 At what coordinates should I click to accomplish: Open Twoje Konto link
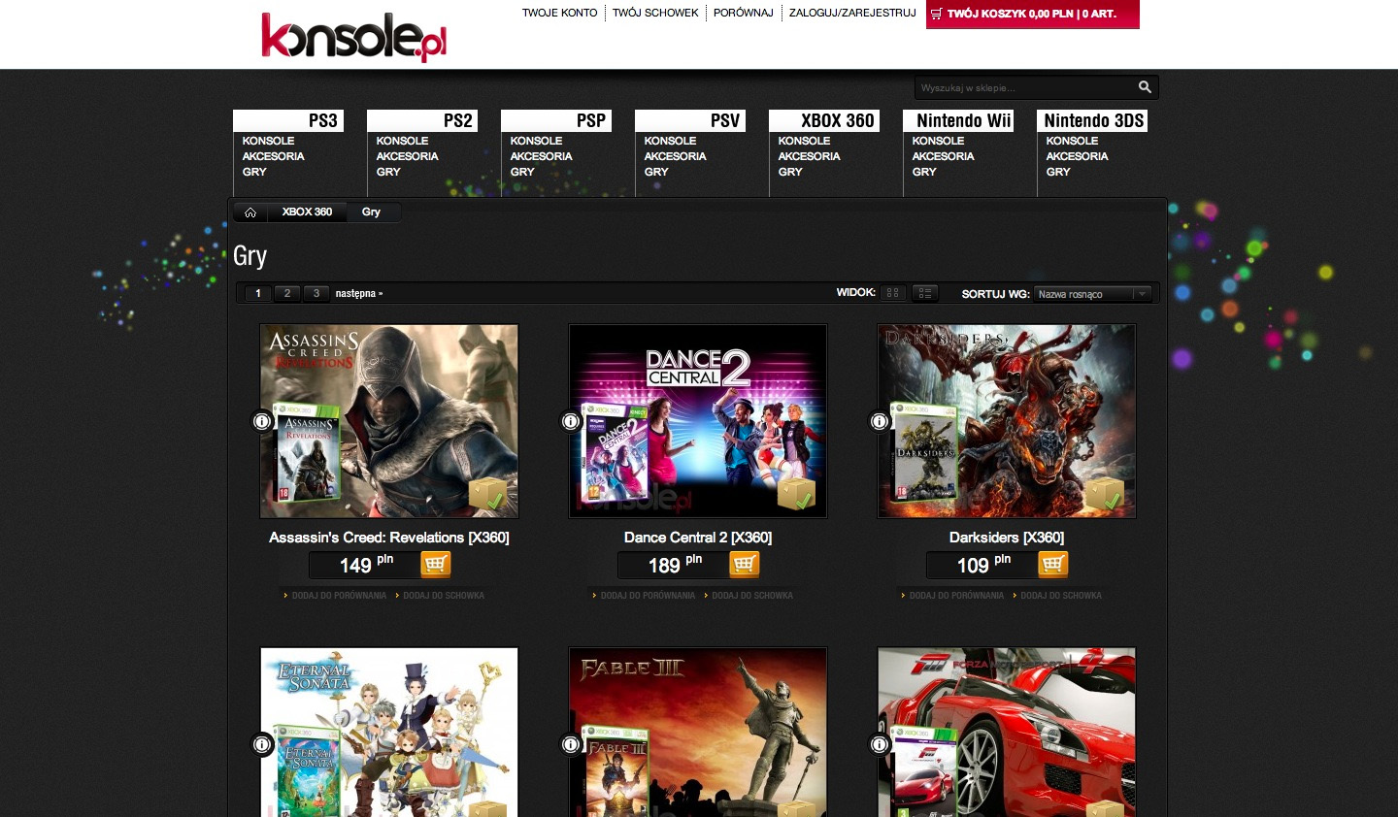[x=560, y=13]
